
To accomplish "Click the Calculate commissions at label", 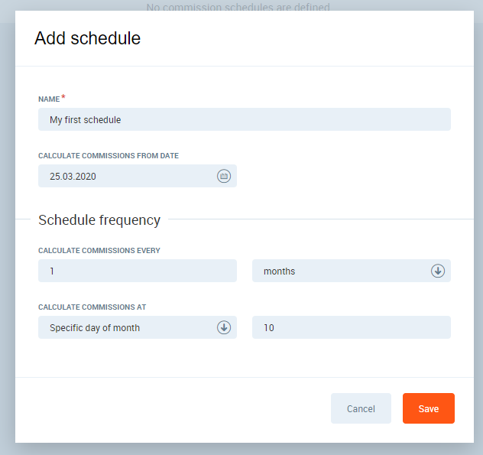I will click(92, 307).
